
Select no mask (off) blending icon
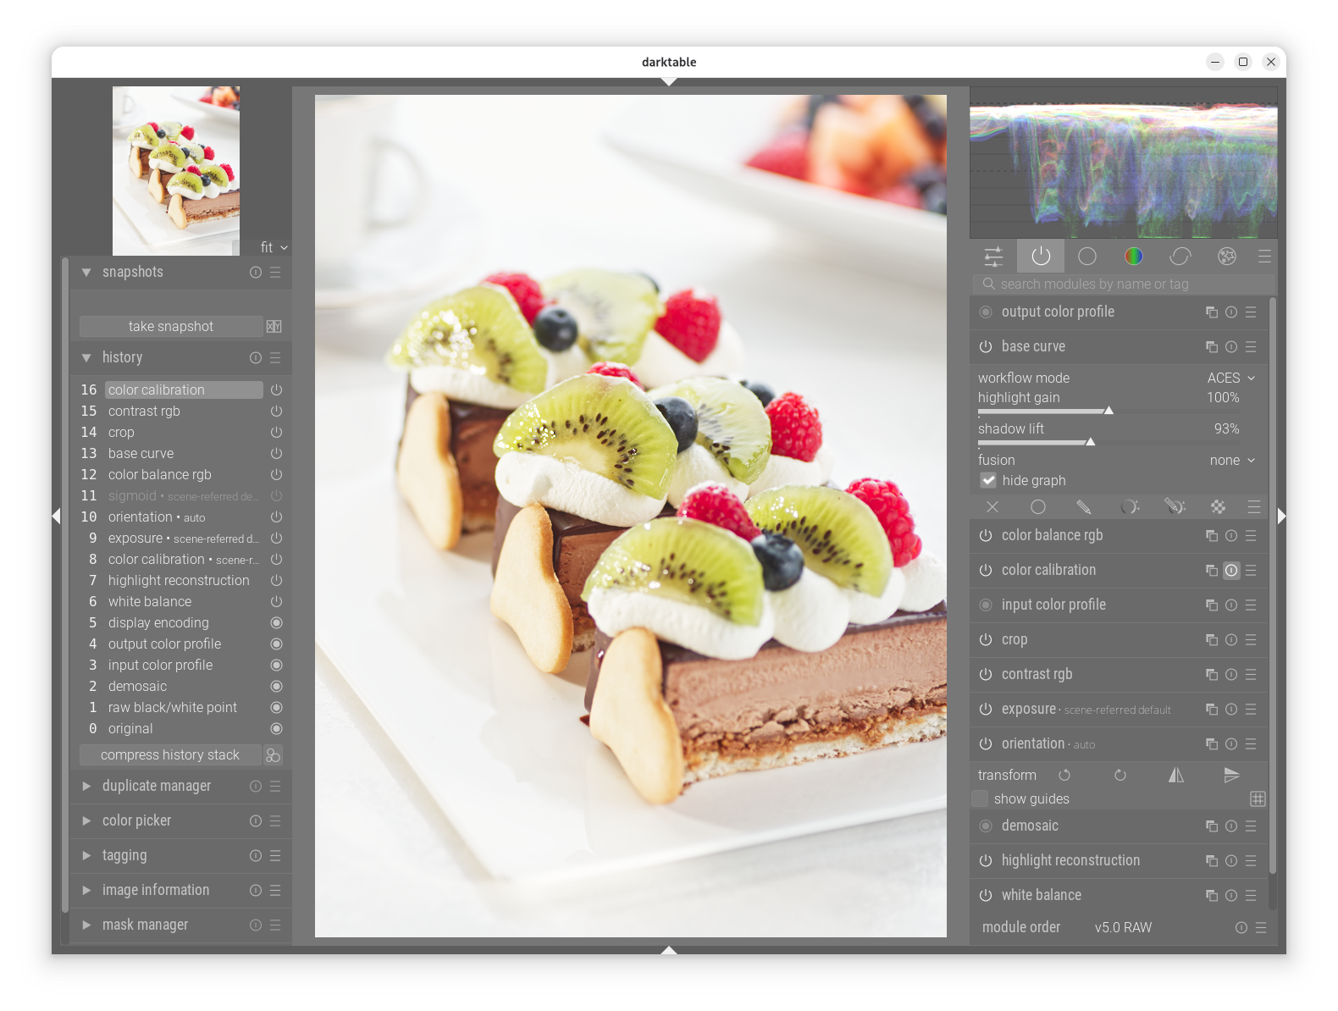tap(992, 507)
